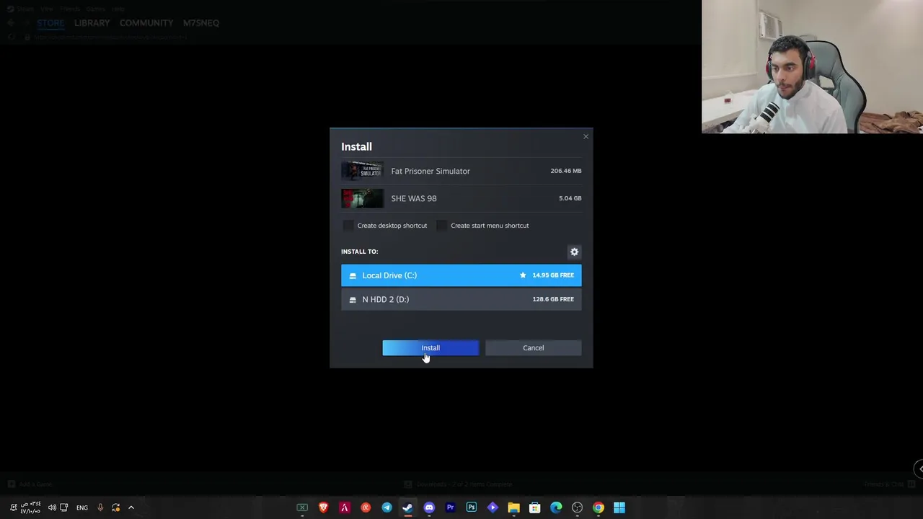Open COMMUNITY tab in Steam window
The height and width of the screenshot is (519, 923).
146,23
